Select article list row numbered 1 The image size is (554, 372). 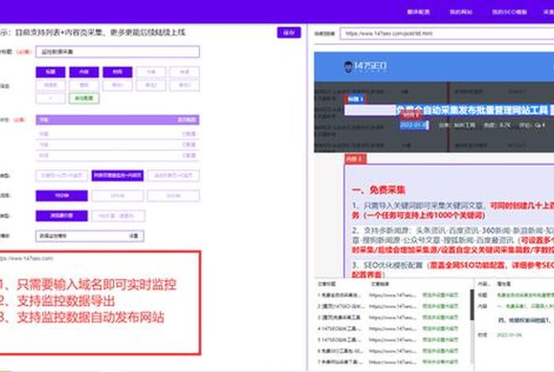(388, 295)
